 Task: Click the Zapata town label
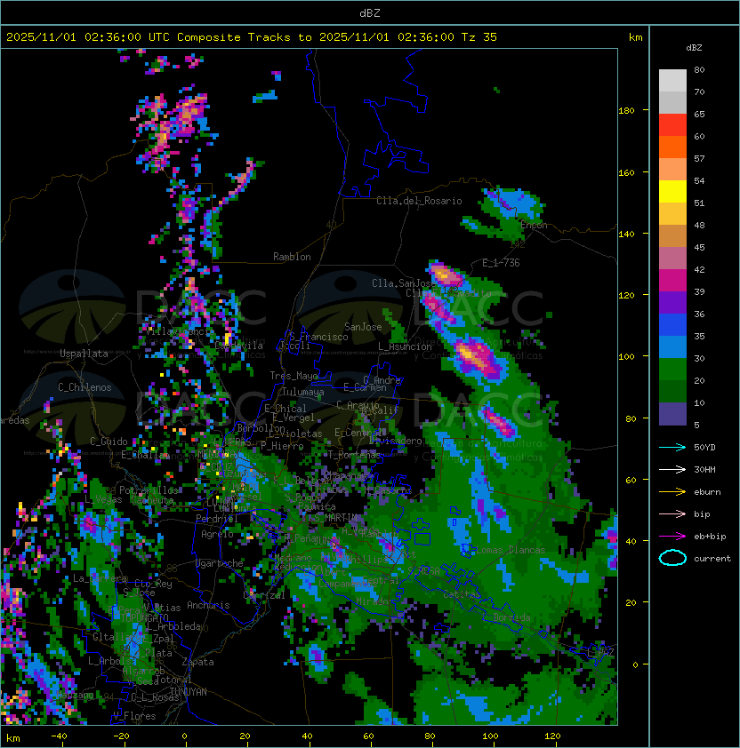(x=197, y=662)
